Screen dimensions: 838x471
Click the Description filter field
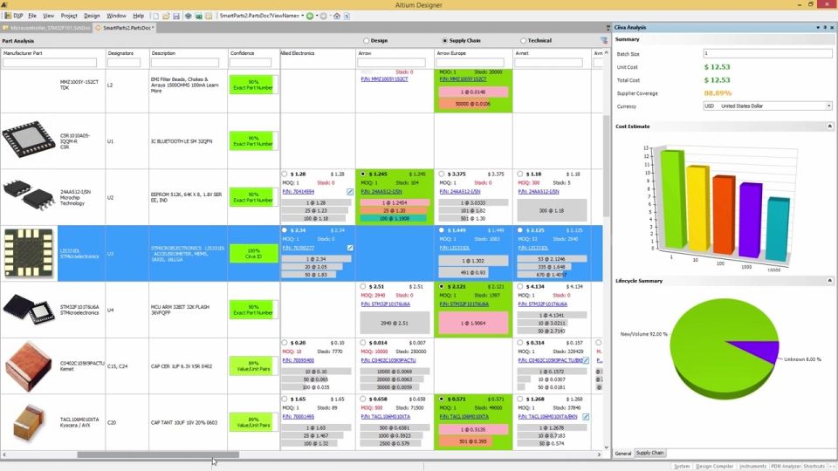(x=185, y=63)
